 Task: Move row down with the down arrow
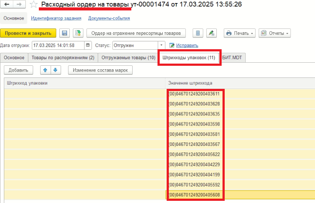pos(55,70)
